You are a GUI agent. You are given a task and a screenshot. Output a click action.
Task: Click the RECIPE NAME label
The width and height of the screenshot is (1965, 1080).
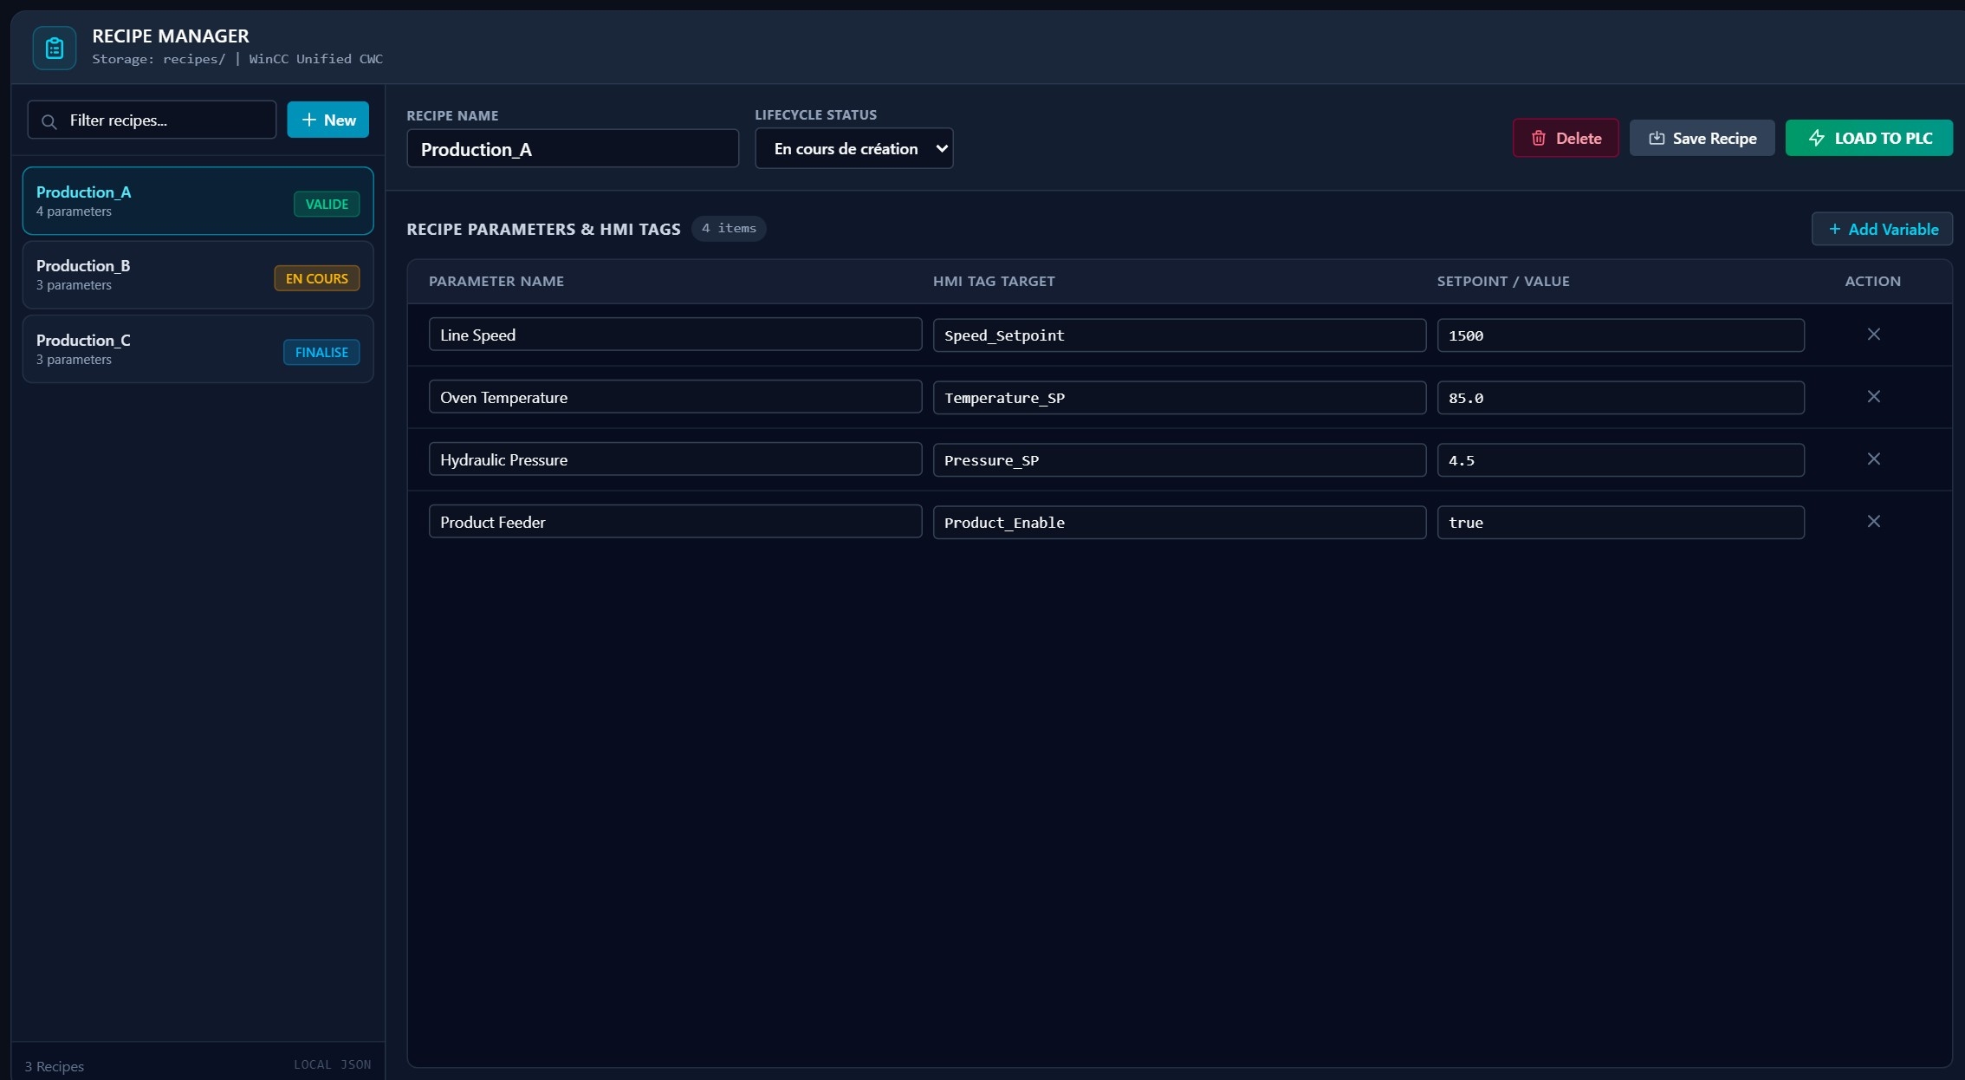coord(452,116)
